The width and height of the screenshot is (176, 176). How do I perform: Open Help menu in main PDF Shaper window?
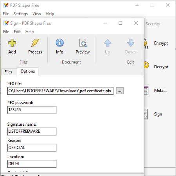pos(50,14)
